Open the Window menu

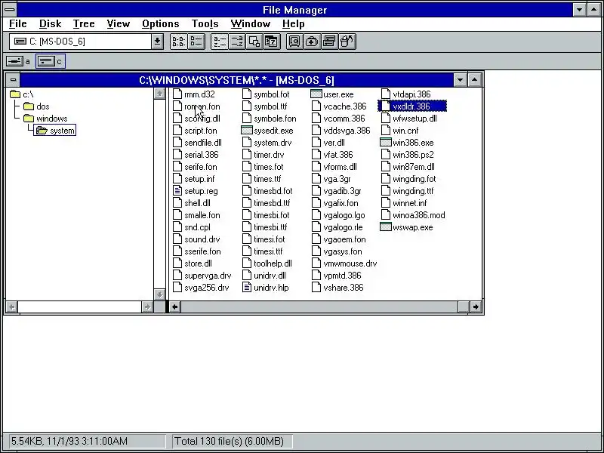coord(251,24)
